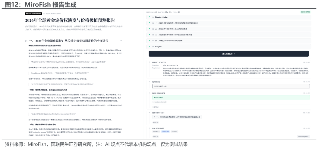Click the Show Response button
Screen dimensions: 318x148
304,137
